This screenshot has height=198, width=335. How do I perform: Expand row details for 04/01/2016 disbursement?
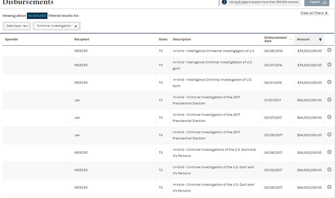pyautogui.click(x=329, y=82)
